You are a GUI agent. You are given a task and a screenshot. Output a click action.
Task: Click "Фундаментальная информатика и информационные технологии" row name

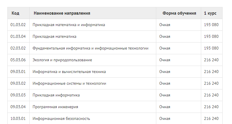pyautogui.click(x=90, y=48)
